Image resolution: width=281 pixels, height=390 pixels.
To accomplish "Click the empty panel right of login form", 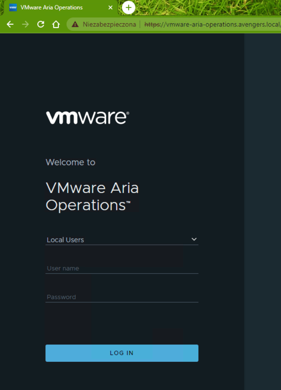I will [x=262, y=210].
